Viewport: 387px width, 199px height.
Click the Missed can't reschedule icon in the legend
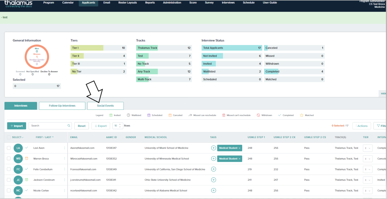tap(224, 115)
